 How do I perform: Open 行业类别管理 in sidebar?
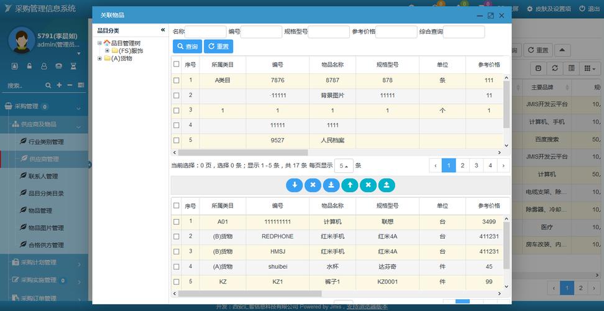46,142
